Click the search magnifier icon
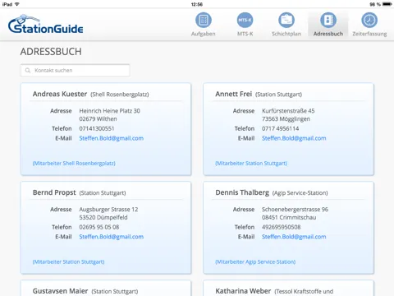394x296 pixels. click(28, 71)
